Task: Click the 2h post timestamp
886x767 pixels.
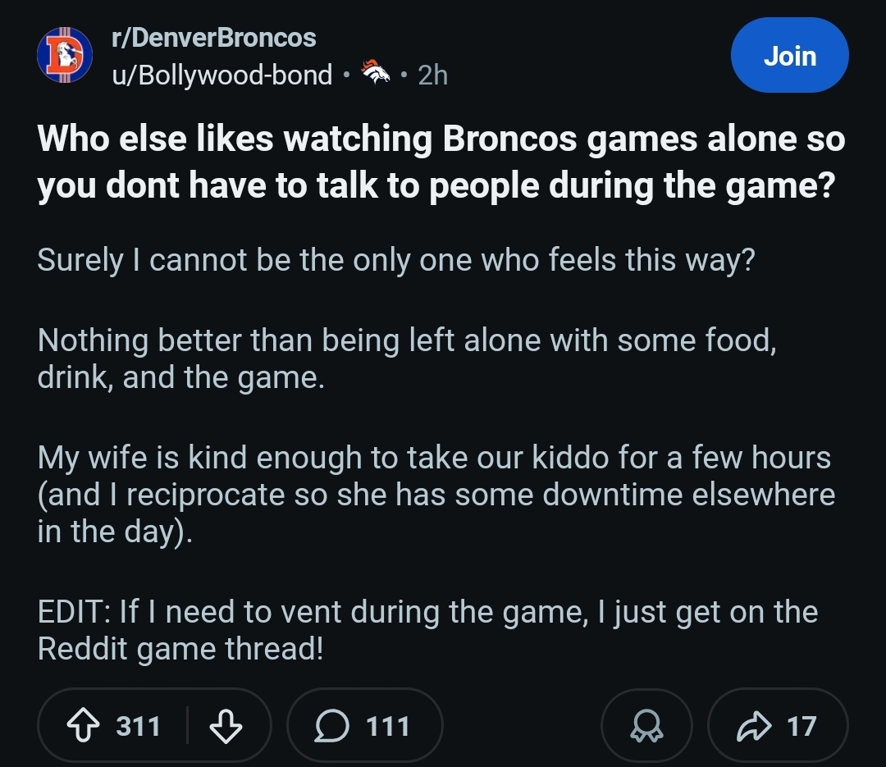Action: [x=432, y=75]
